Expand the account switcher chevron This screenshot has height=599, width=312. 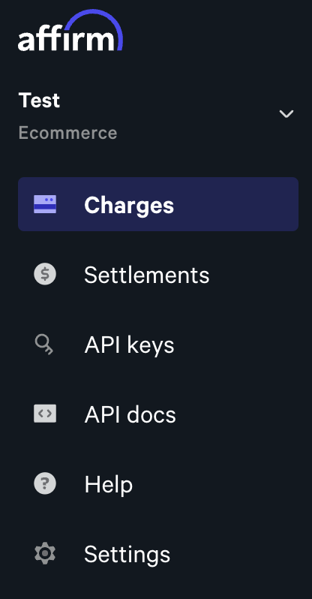pos(286,114)
